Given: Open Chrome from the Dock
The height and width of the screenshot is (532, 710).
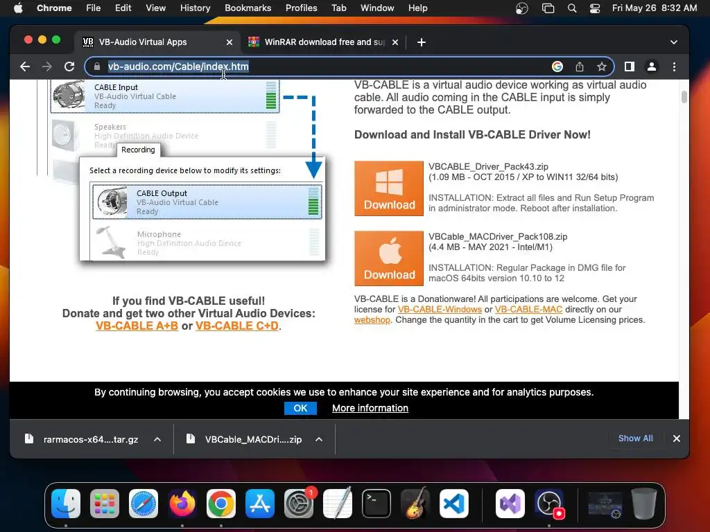Looking at the screenshot, I should (x=221, y=504).
